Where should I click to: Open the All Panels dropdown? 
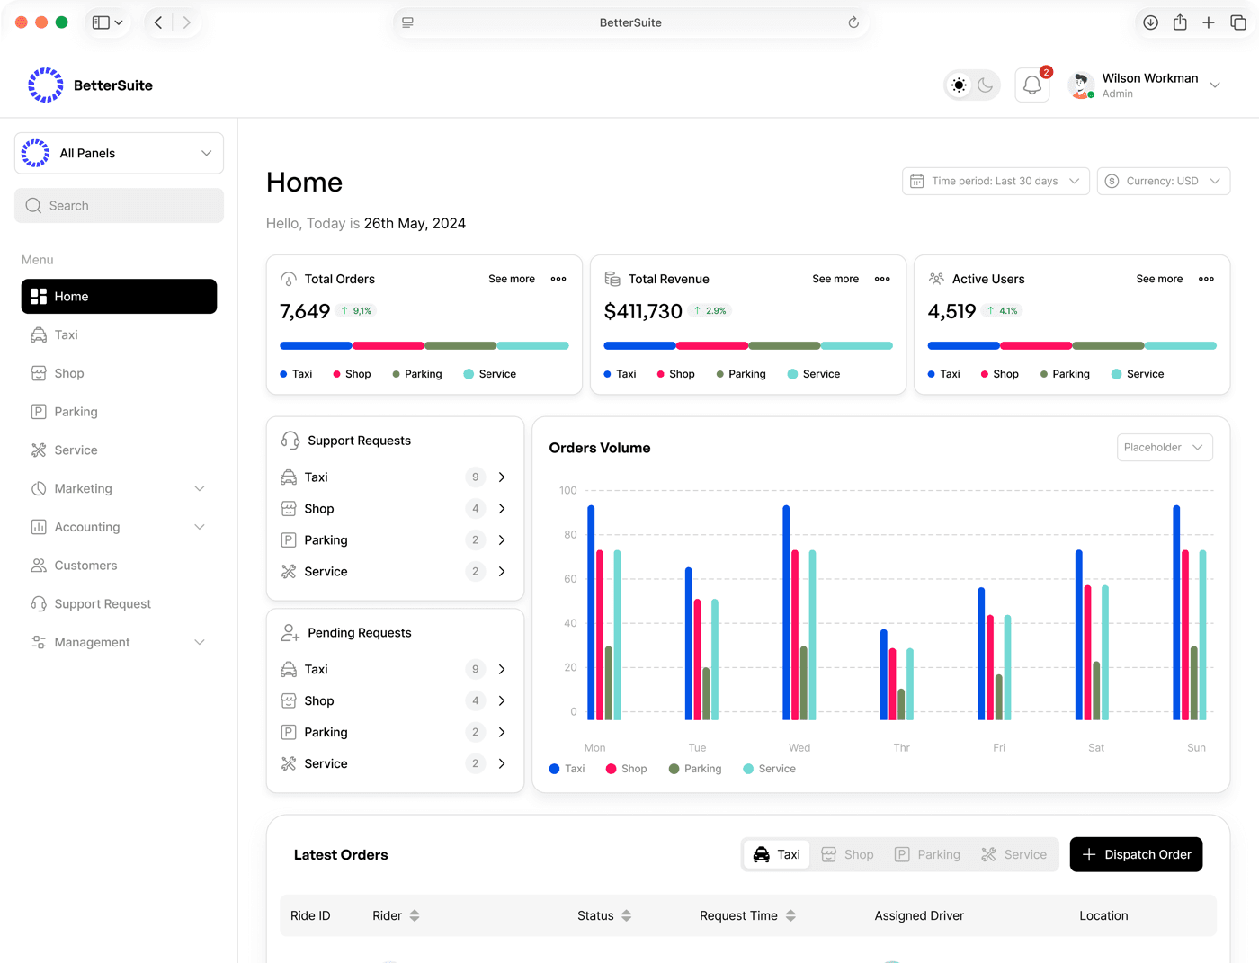(x=119, y=153)
